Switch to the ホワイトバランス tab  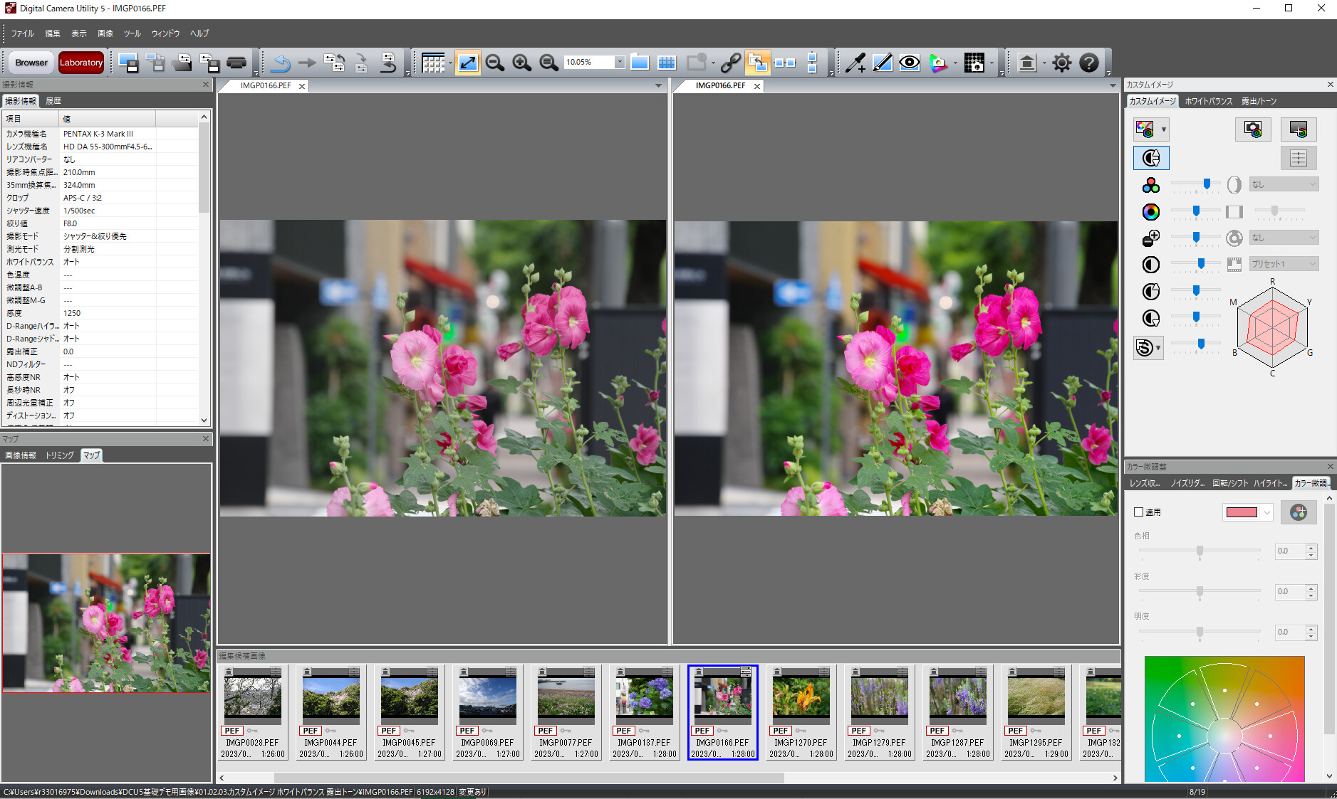coord(1209,100)
